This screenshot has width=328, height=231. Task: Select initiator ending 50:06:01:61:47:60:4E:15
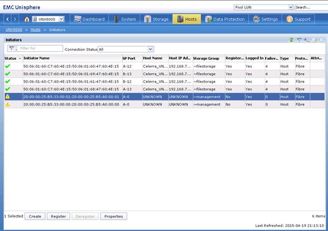click(71, 81)
